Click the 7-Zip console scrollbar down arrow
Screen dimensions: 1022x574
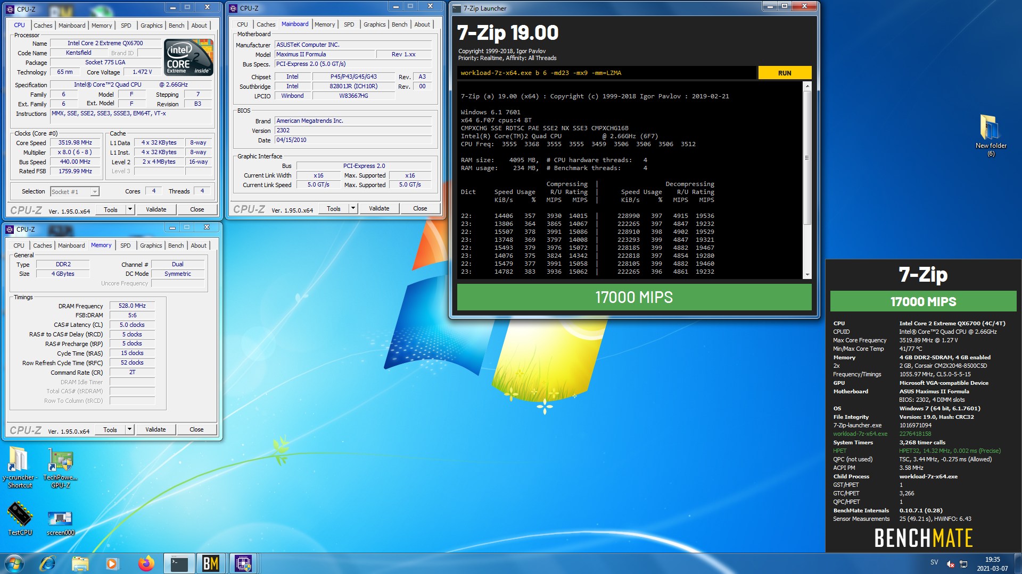click(807, 275)
